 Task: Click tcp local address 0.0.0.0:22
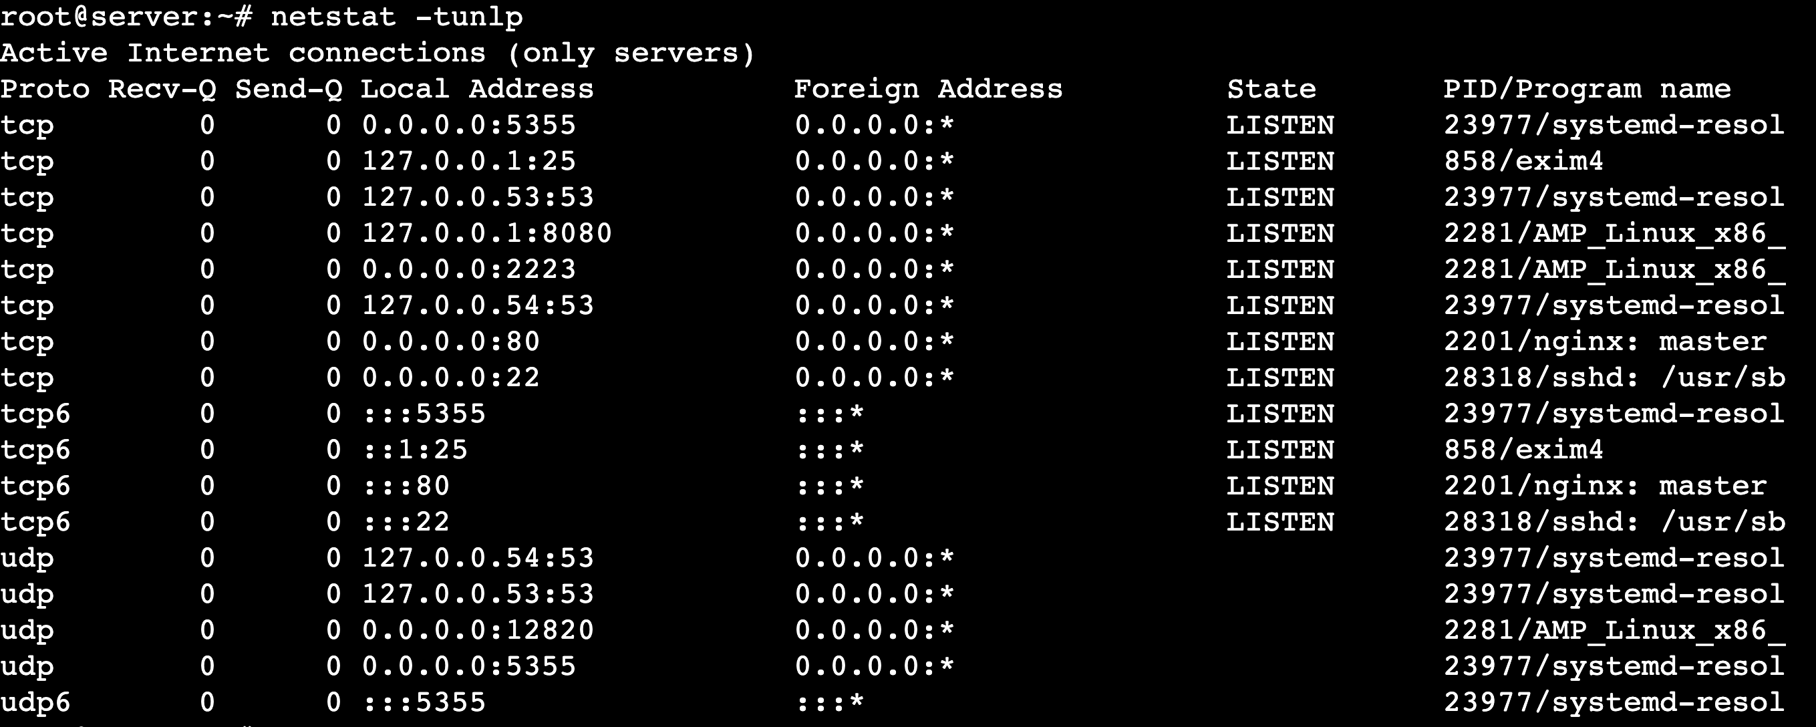pyautogui.click(x=450, y=378)
